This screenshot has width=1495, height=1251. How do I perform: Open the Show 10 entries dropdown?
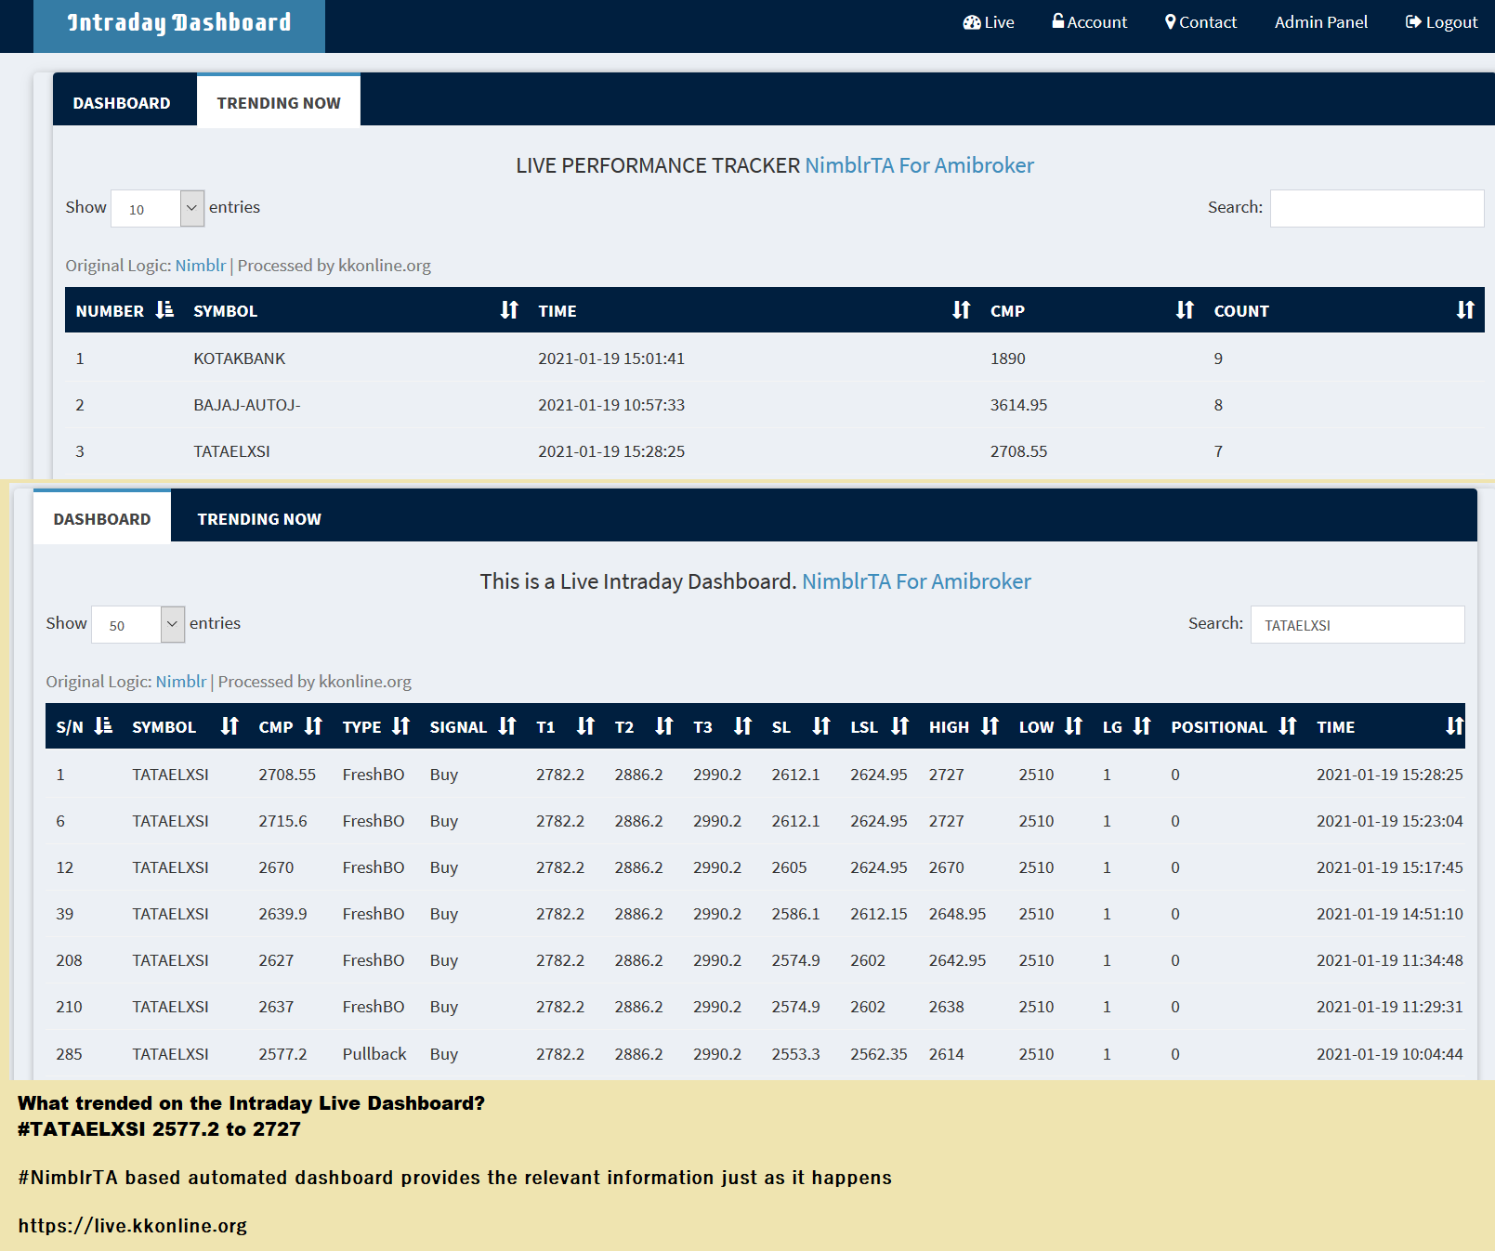click(157, 208)
